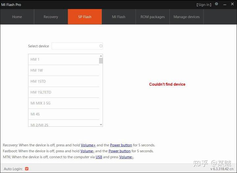Select the SP Flash tab
Screen dimensions: 237x173
[85, 17]
